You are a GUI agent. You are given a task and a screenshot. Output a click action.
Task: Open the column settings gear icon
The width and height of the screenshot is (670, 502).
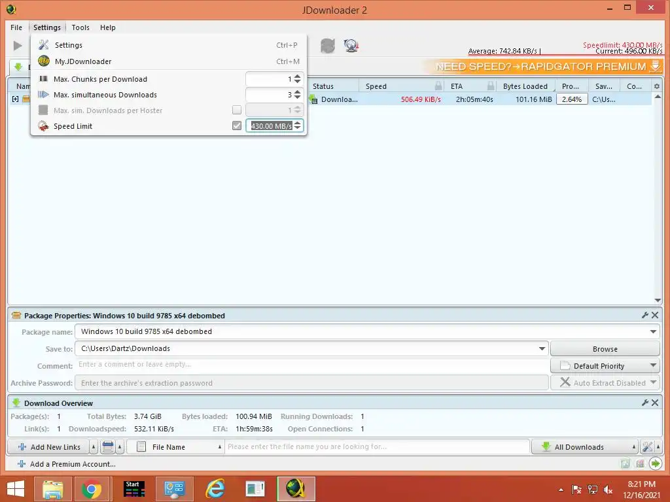(x=657, y=86)
